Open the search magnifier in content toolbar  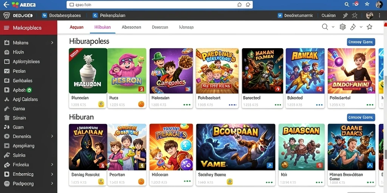pos(325,27)
